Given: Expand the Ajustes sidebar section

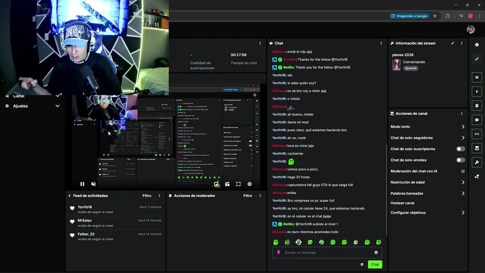Looking at the screenshot, I should coord(58,106).
